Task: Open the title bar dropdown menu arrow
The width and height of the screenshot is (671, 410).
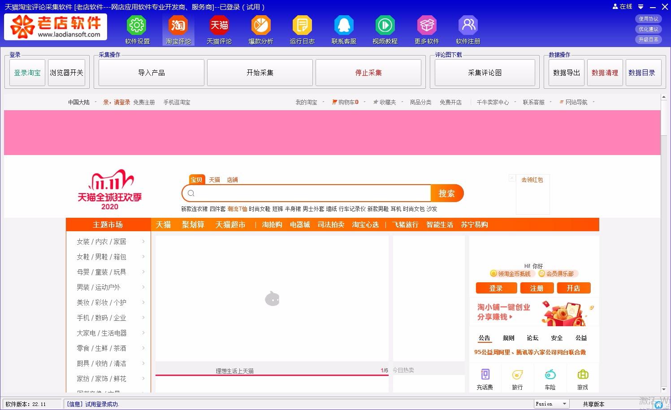Action: click(x=641, y=7)
